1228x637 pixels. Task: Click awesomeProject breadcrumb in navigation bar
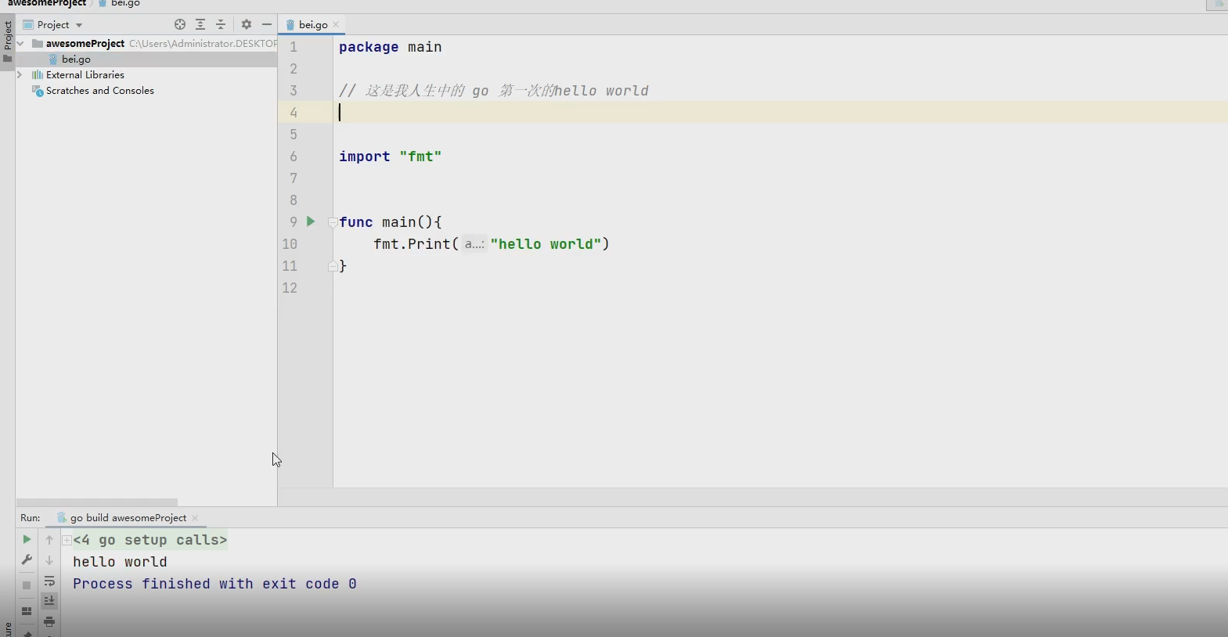(47, 3)
